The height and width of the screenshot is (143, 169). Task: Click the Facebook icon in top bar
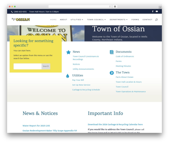[153, 11]
